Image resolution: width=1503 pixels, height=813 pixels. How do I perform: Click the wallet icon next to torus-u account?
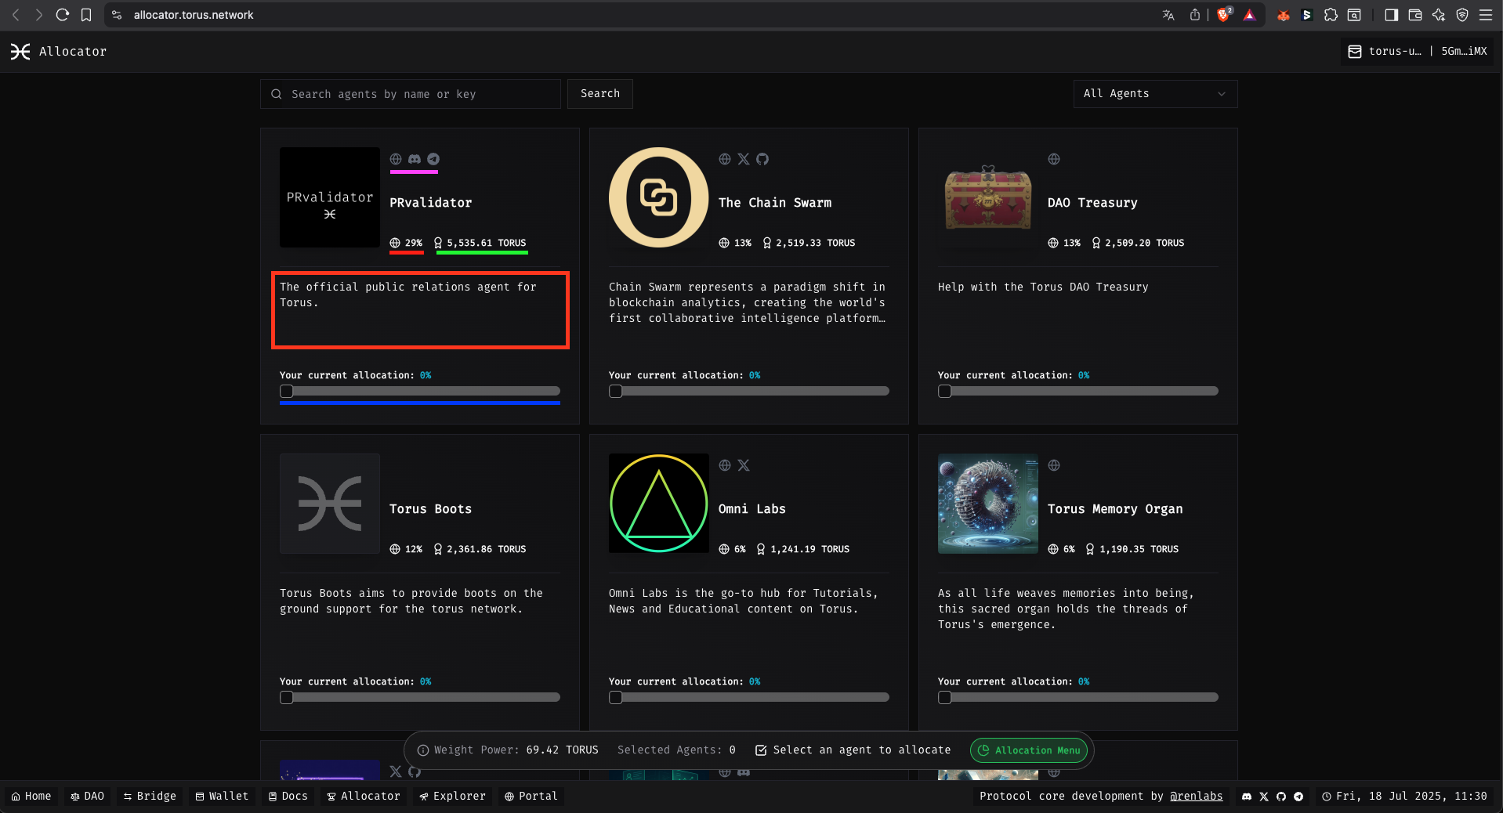click(x=1355, y=51)
